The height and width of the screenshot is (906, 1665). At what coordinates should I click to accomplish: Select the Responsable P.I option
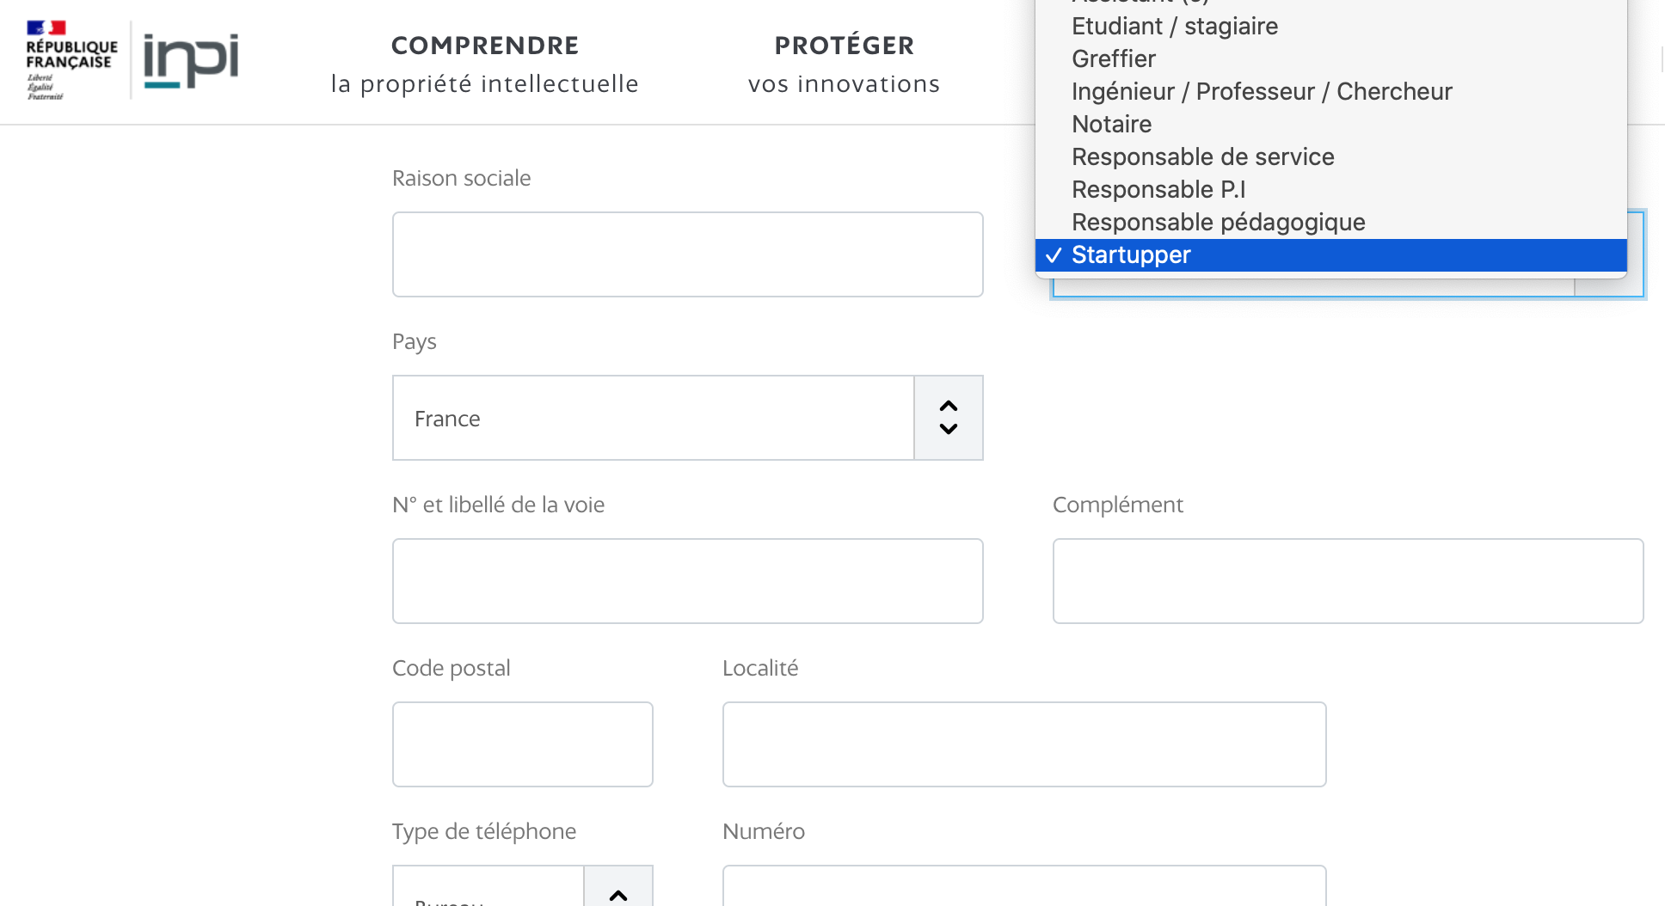(x=1158, y=190)
